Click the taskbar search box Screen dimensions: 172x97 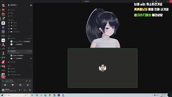17,95
